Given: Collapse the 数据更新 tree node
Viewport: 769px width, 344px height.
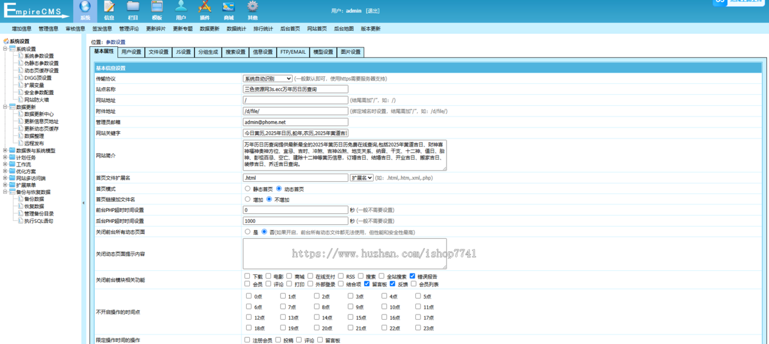Looking at the screenshot, I should click(5, 107).
